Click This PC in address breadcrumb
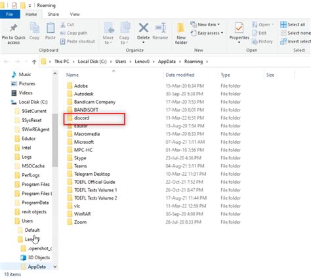311x279 pixels. click(x=62, y=62)
